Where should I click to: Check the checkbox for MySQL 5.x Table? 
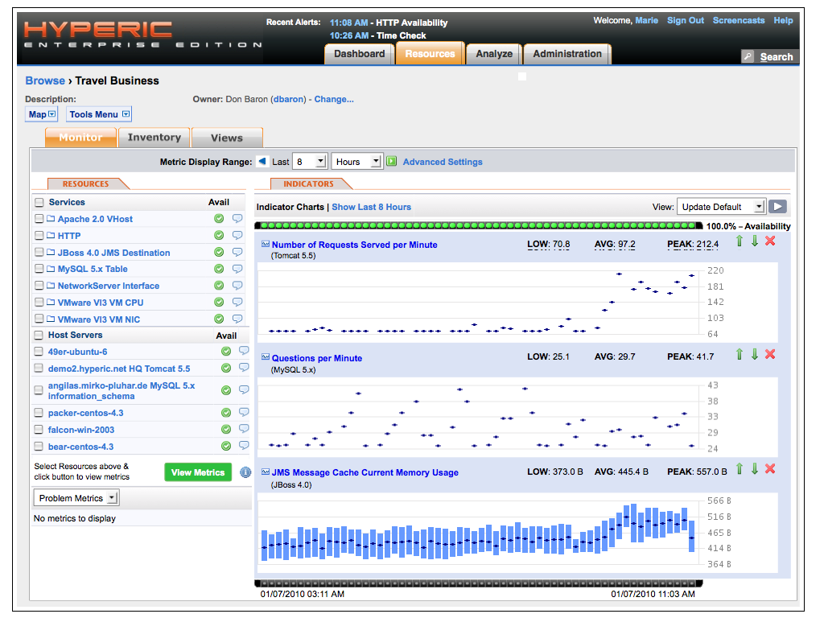click(38, 269)
